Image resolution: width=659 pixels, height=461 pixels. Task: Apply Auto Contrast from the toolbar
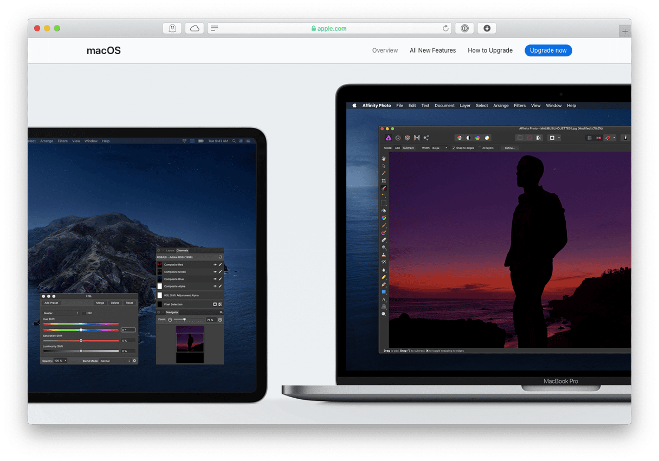tap(468, 138)
